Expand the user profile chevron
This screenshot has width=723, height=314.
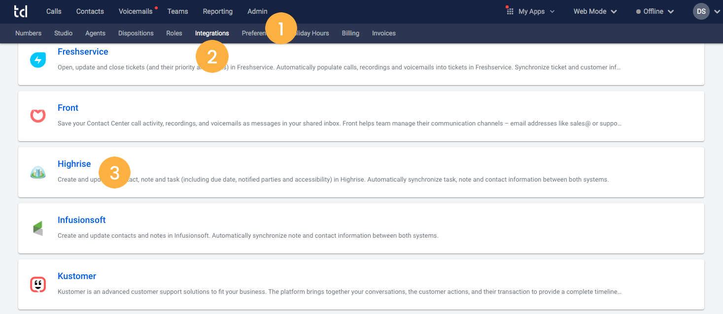point(717,12)
